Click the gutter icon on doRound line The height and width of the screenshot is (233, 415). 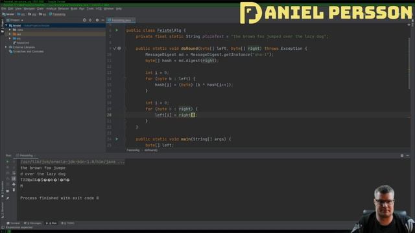[119, 49]
